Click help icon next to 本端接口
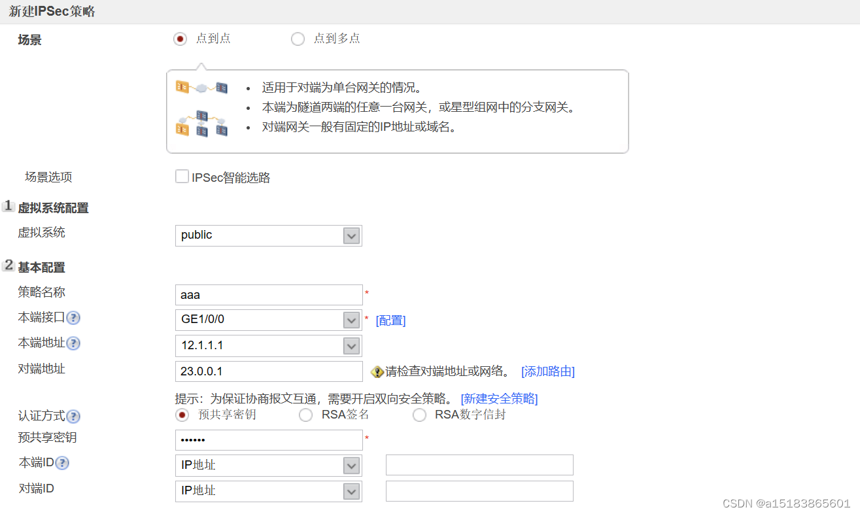The width and height of the screenshot is (860, 514). [x=74, y=318]
